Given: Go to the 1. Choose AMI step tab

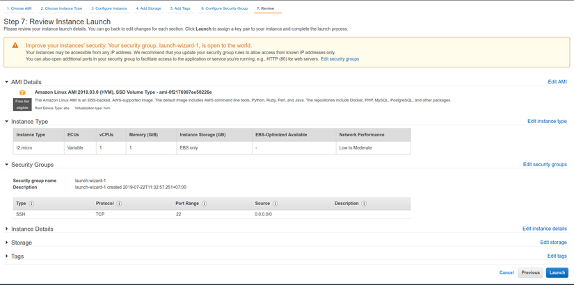Looking at the screenshot, I should [x=19, y=8].
